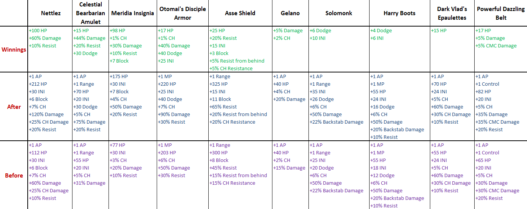
Task: Select the Dark Vlad's Epaulettes header
Action: pyautogui.click(x=452, y=13)
